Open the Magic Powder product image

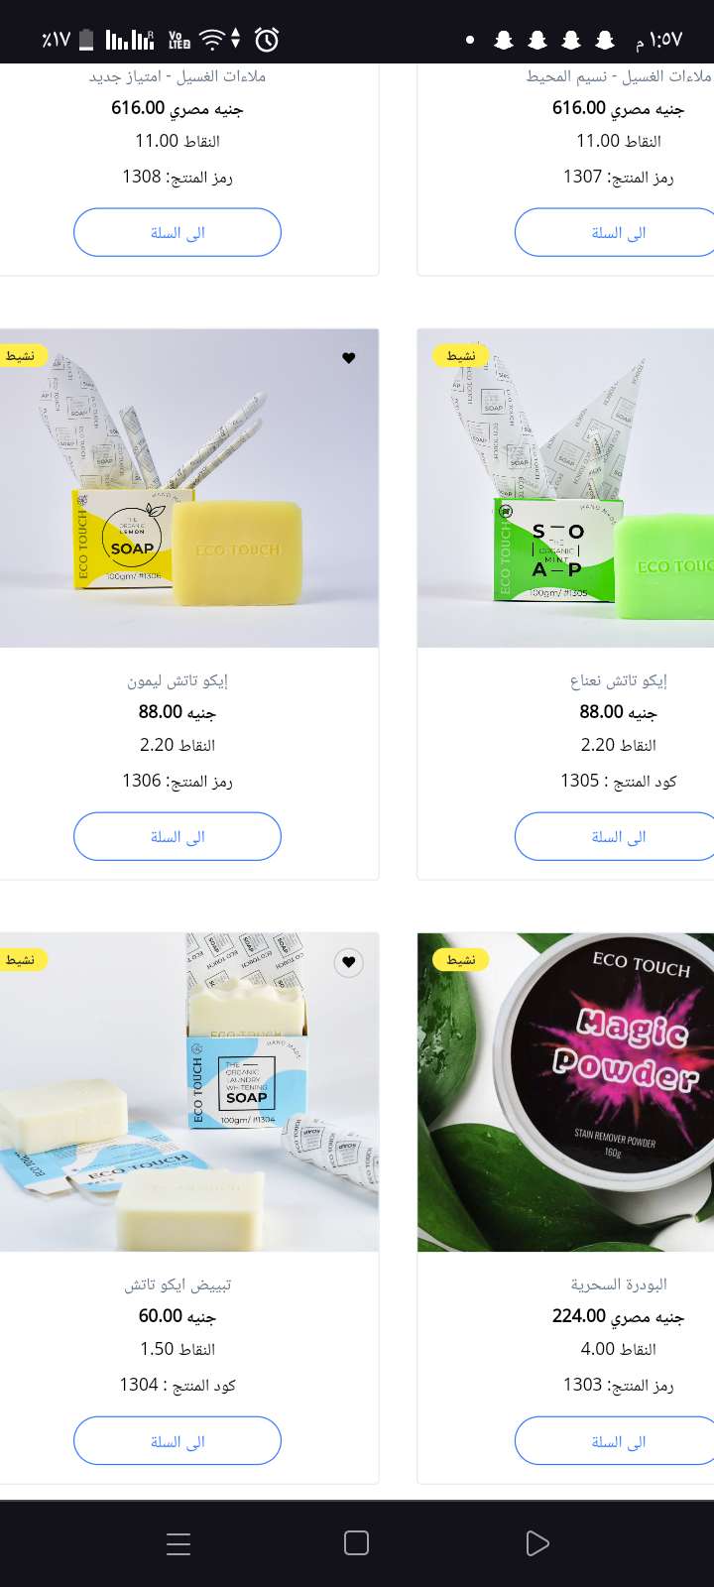click(565, 1092)
